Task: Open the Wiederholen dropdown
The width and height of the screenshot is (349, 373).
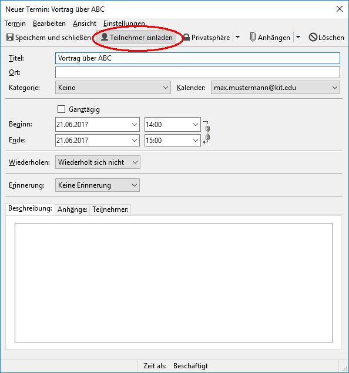Action: point(98,162)
